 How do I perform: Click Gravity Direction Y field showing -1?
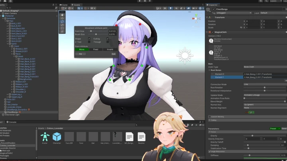[269, 139]
